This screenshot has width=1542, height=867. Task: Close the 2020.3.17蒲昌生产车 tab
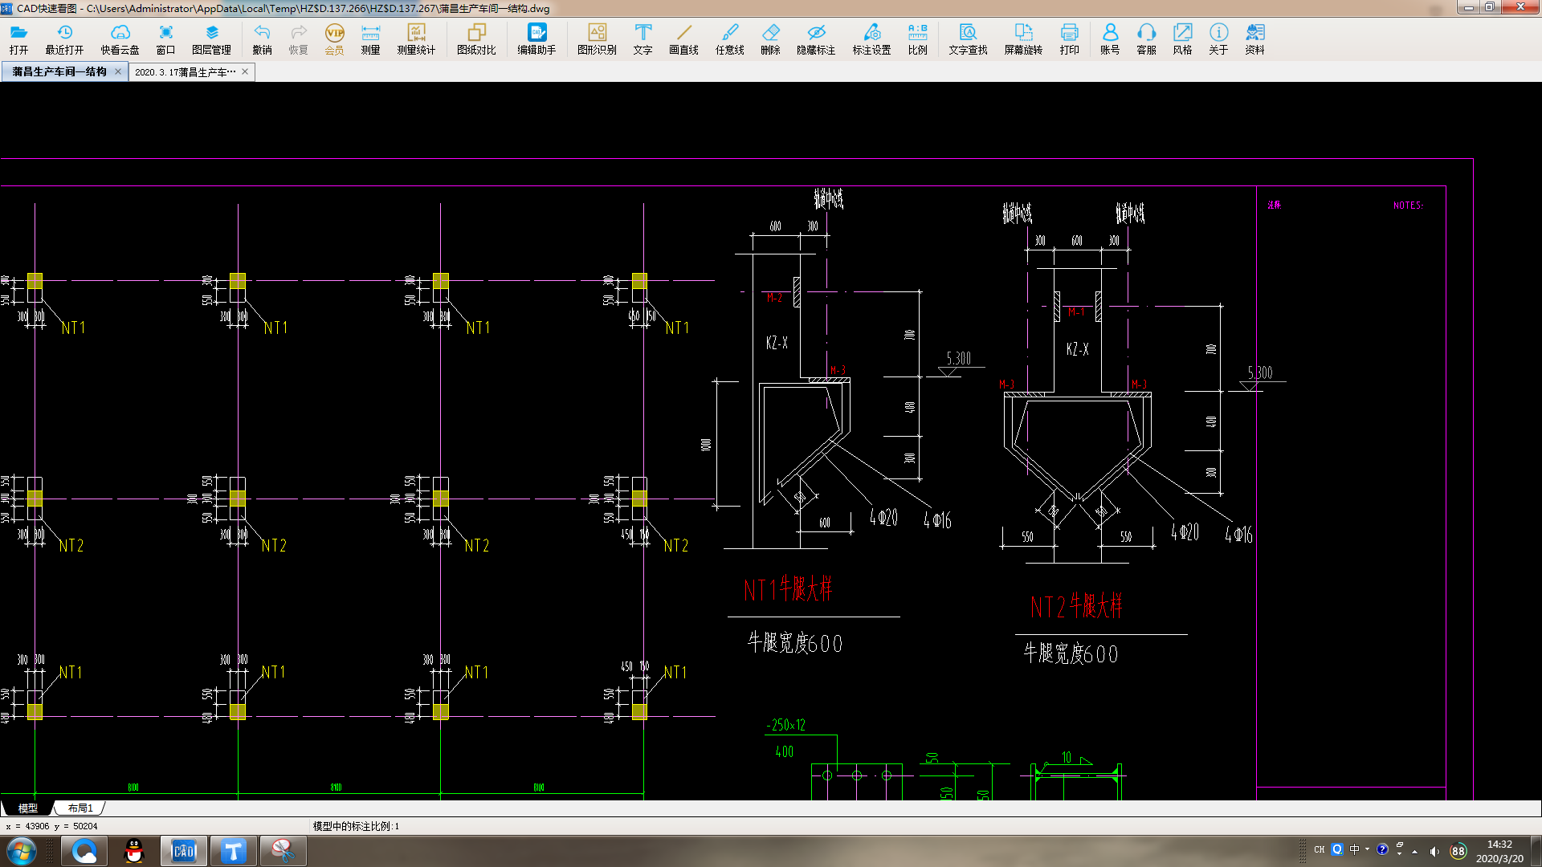click(245, 71)
